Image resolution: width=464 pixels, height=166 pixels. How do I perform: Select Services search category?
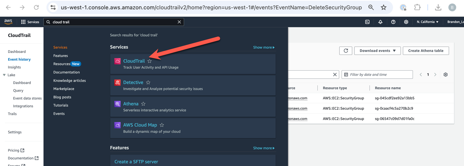pos(60,47)
